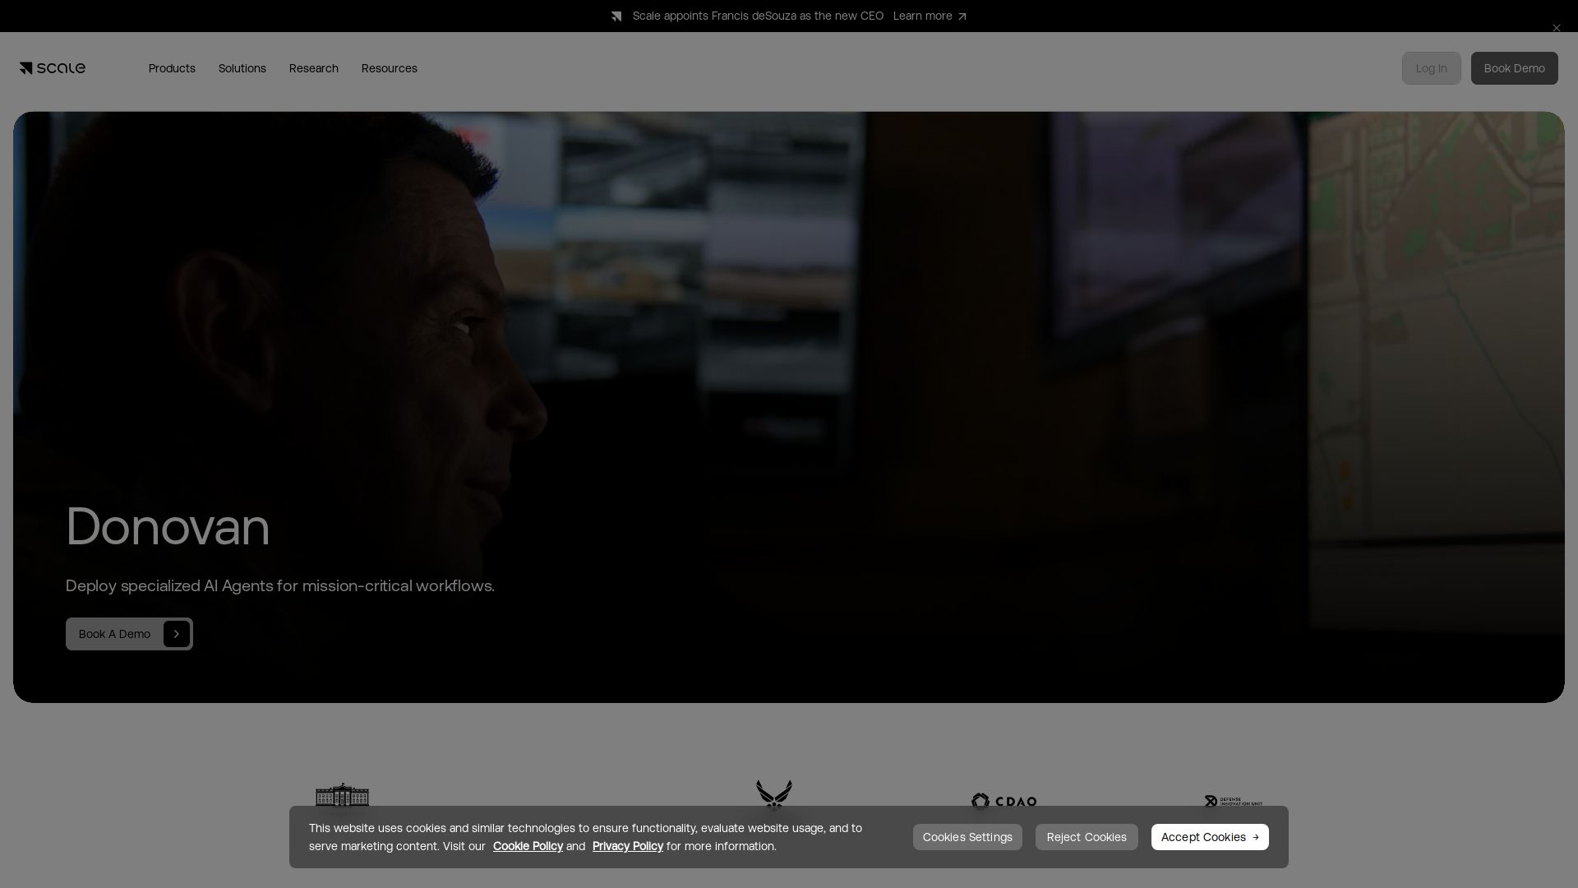Click the CDAO logo
Viewport: 1578px width, 888px height.
pyautogui.click(x=1004, y=801)
